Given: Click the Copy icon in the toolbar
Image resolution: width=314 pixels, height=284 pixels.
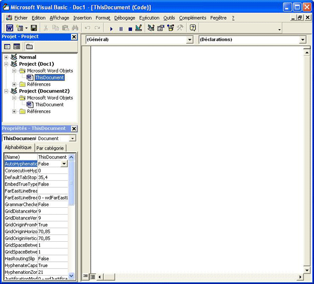Looking at the screenshot, I should click(56, 28).
